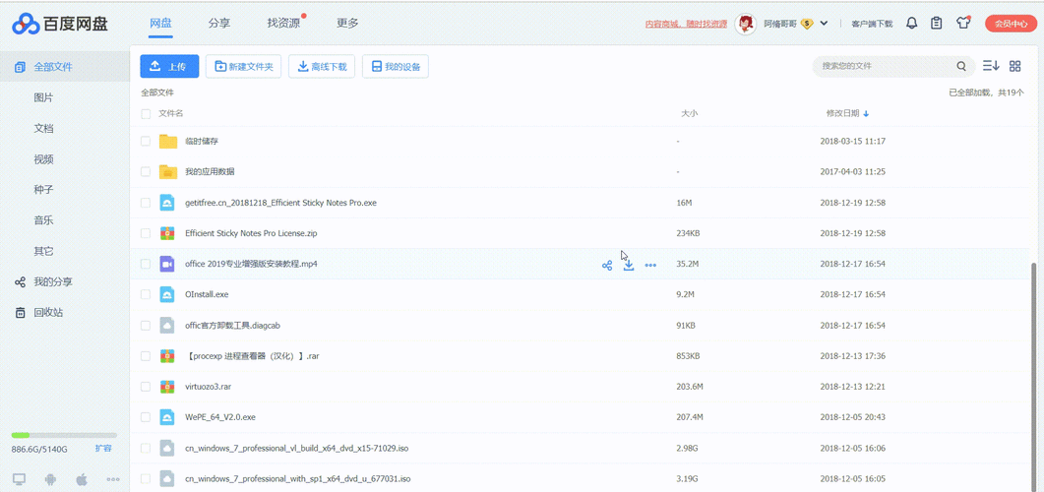
Task: Click the 我的设备 button
Action: [396, 67]
